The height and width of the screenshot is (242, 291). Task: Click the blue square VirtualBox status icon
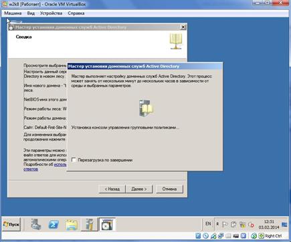click(244, 236)
